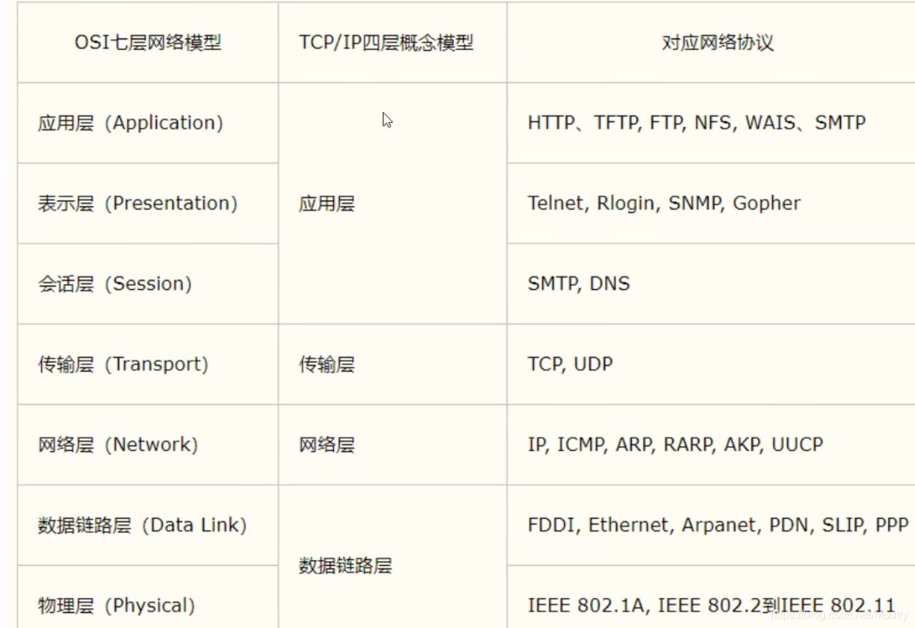Click the '应用层 (Application)' cell

pos(148,123)
